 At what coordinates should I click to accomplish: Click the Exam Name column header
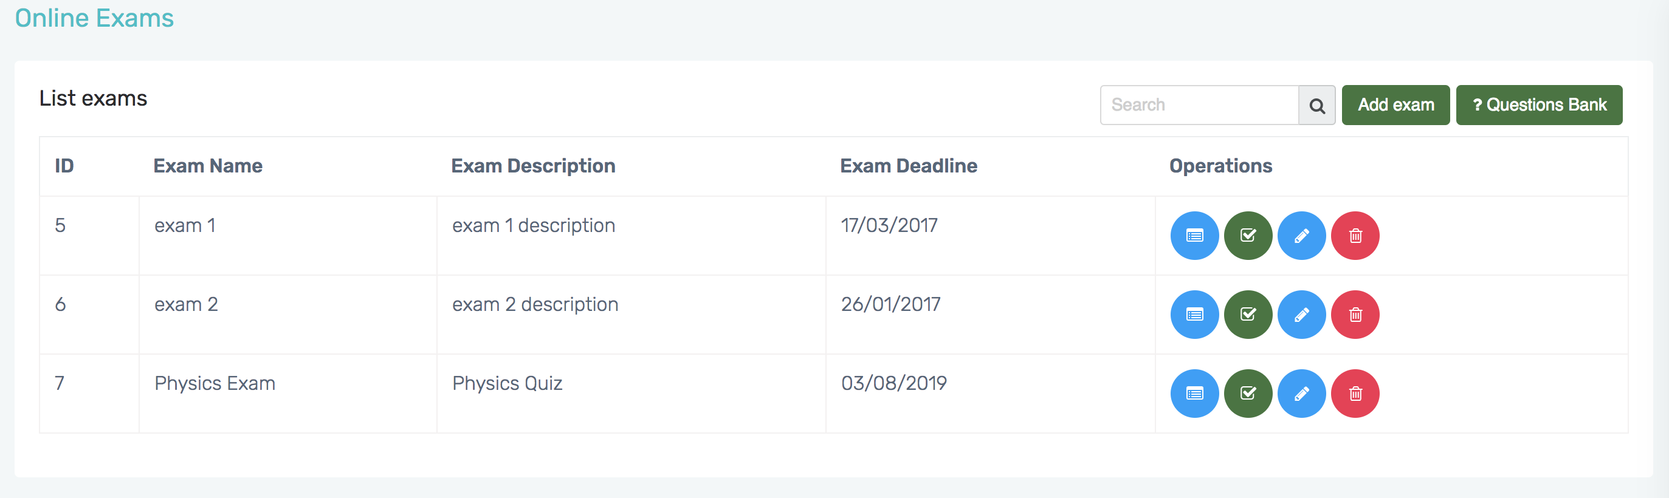pos(208,166)
